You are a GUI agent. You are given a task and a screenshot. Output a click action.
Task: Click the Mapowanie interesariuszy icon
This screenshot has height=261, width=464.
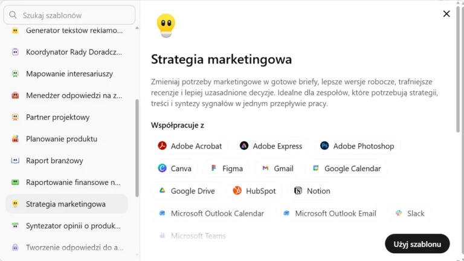click(15, 74)
